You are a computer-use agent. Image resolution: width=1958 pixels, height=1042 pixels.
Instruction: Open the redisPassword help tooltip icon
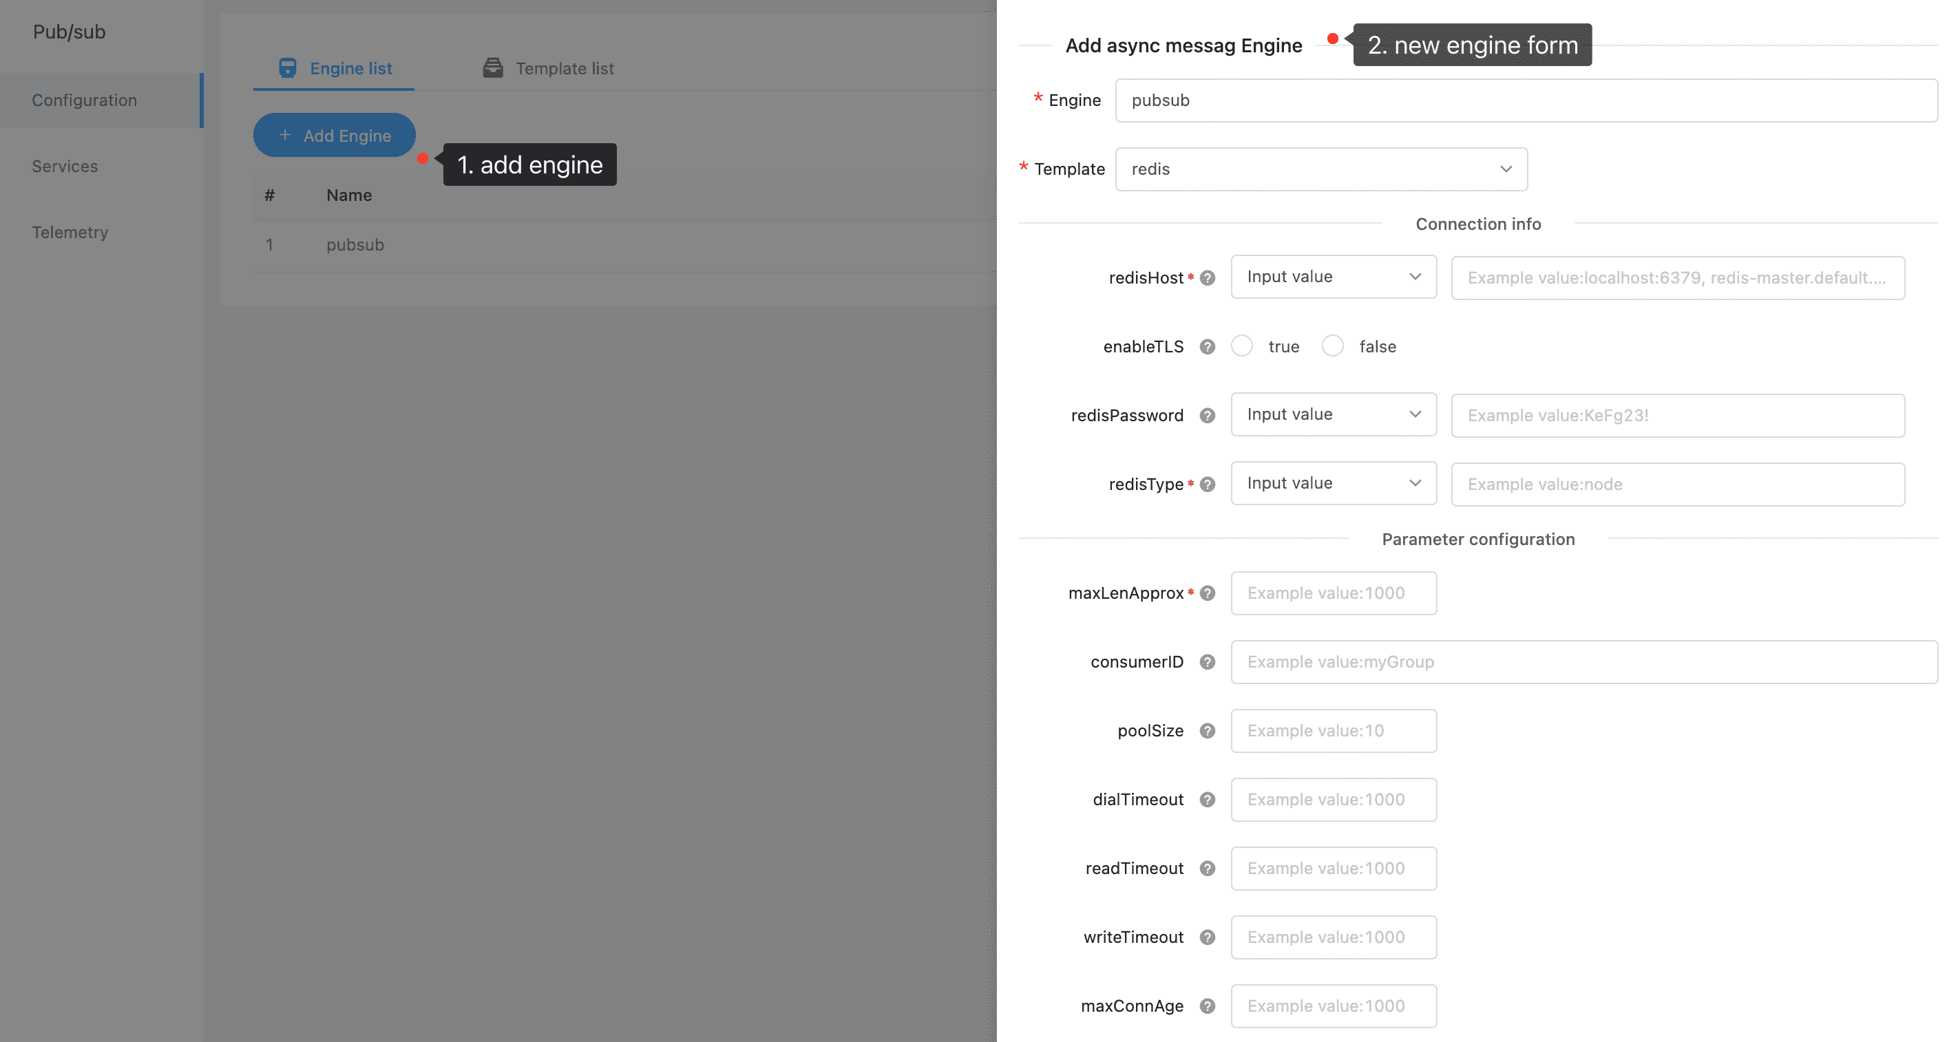click(x=1207, y=416)
